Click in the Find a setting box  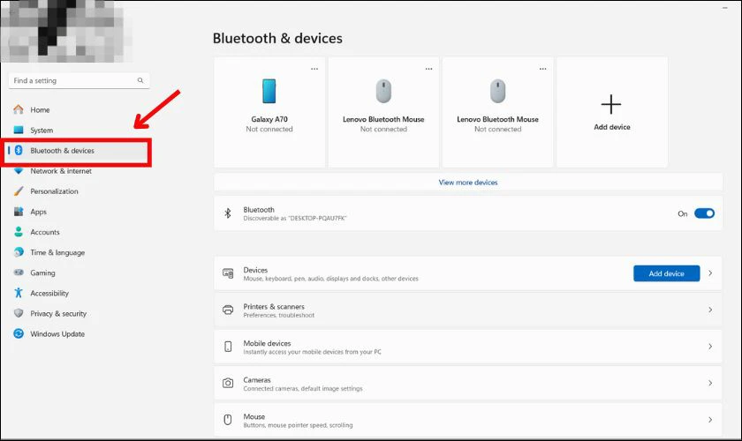tap(79, 80)
